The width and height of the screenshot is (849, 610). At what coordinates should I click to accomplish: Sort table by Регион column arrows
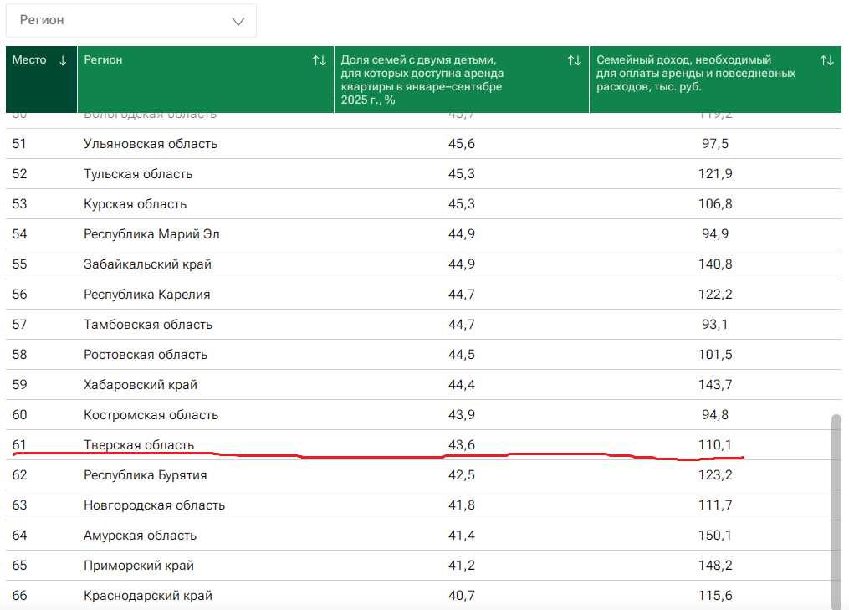(x=319, y=60)
